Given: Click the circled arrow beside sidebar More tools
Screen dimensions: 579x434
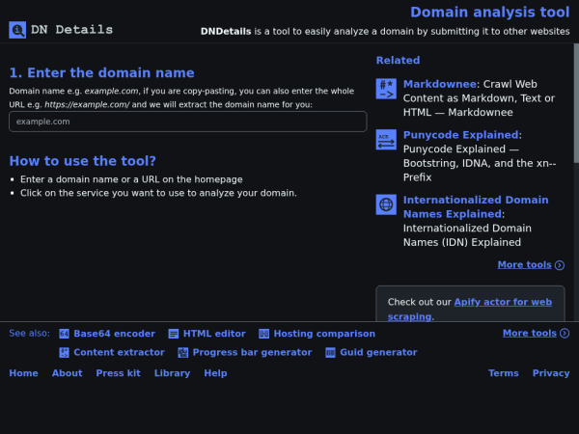Looking at the screenshot, I should (560, 265).
